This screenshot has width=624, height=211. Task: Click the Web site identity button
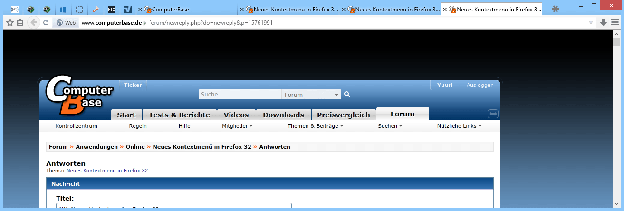pyautogui.click(x=66, y=22)
